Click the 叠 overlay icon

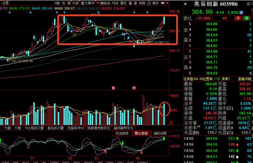(130, 3)
